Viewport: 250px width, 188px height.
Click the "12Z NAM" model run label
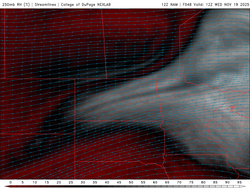tap(169, 5)
